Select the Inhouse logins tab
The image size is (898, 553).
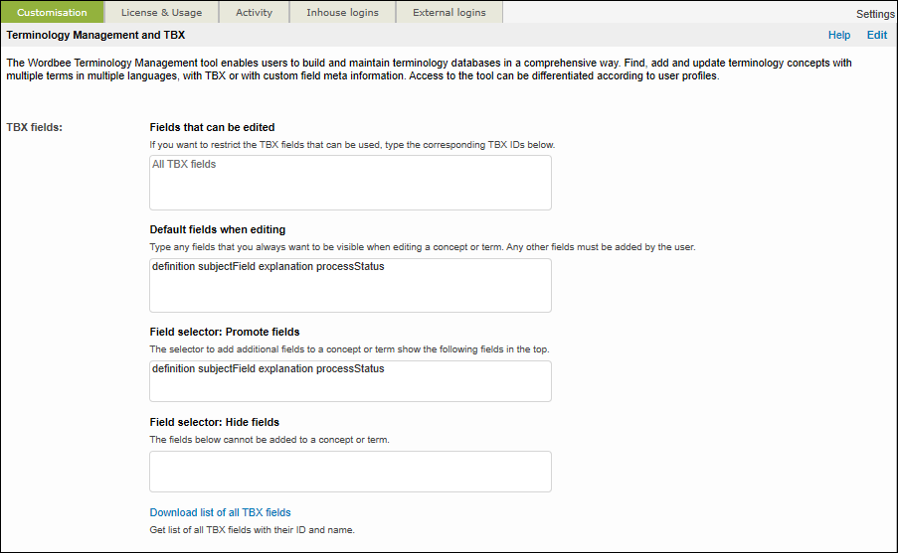(341, 13)
